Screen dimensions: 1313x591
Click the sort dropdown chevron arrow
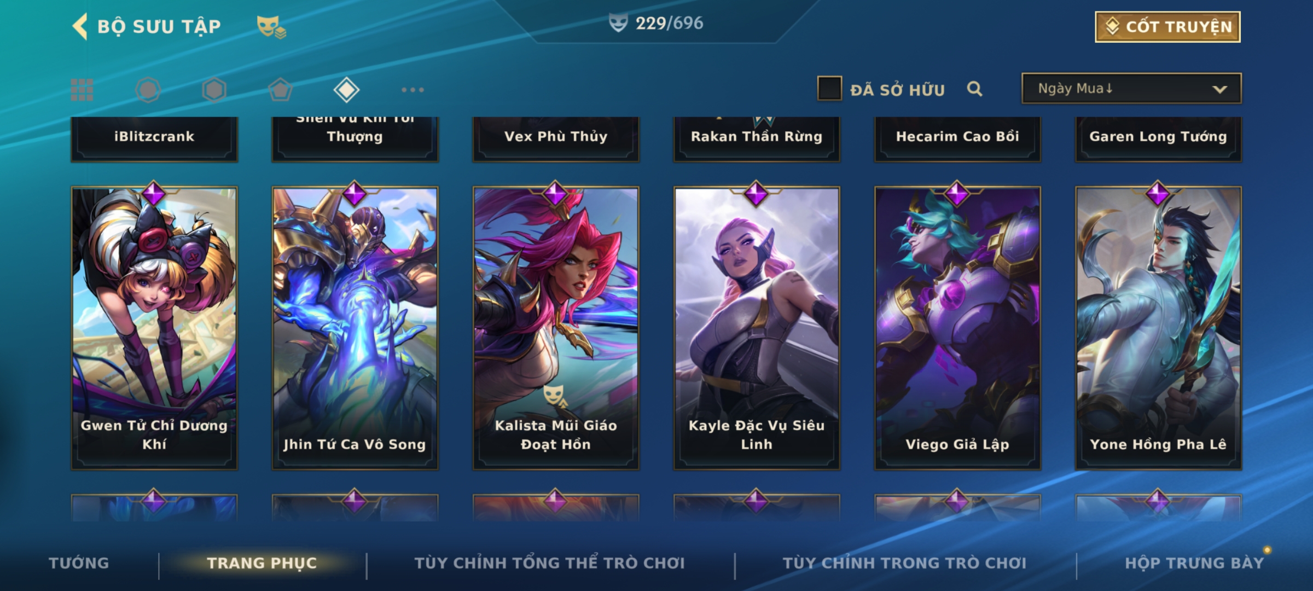(x=1219, y=89)
